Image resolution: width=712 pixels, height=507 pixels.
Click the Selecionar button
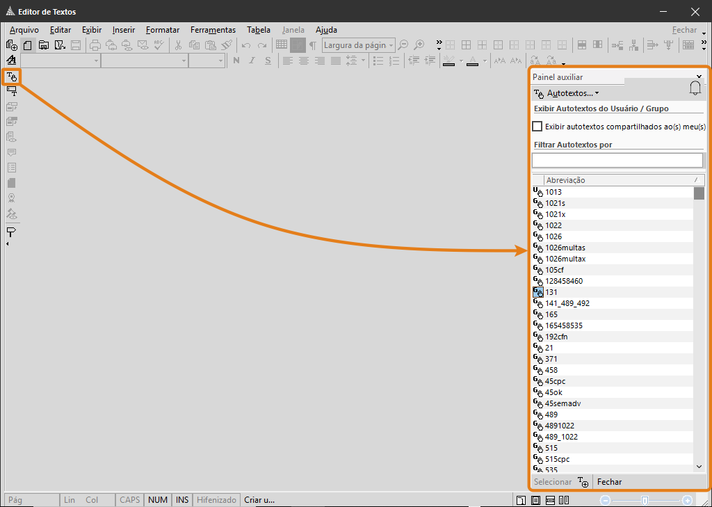pyautogui.click(x=553, y=482)
